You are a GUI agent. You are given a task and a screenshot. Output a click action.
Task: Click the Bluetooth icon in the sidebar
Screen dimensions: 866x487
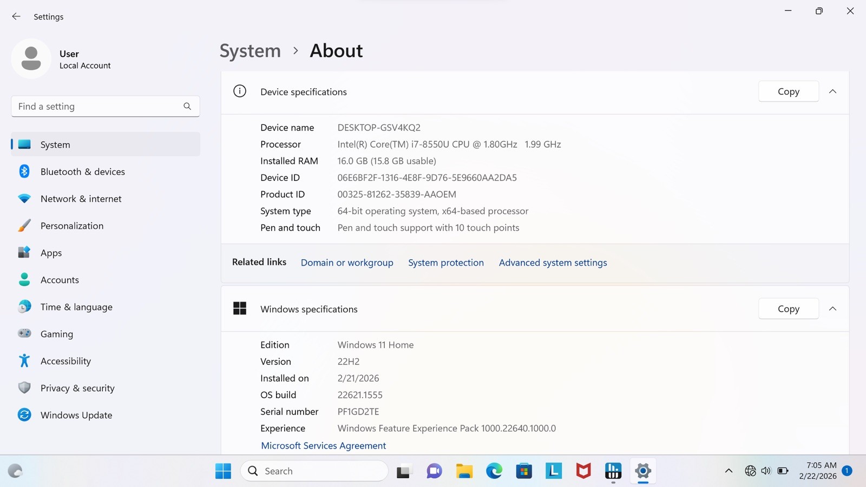tap(24, 171)
